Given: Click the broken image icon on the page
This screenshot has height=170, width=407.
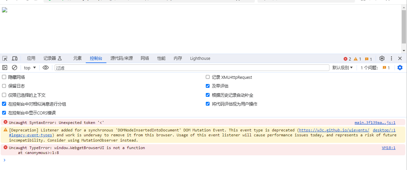Looking at the screenshot, I should point(5,10).
